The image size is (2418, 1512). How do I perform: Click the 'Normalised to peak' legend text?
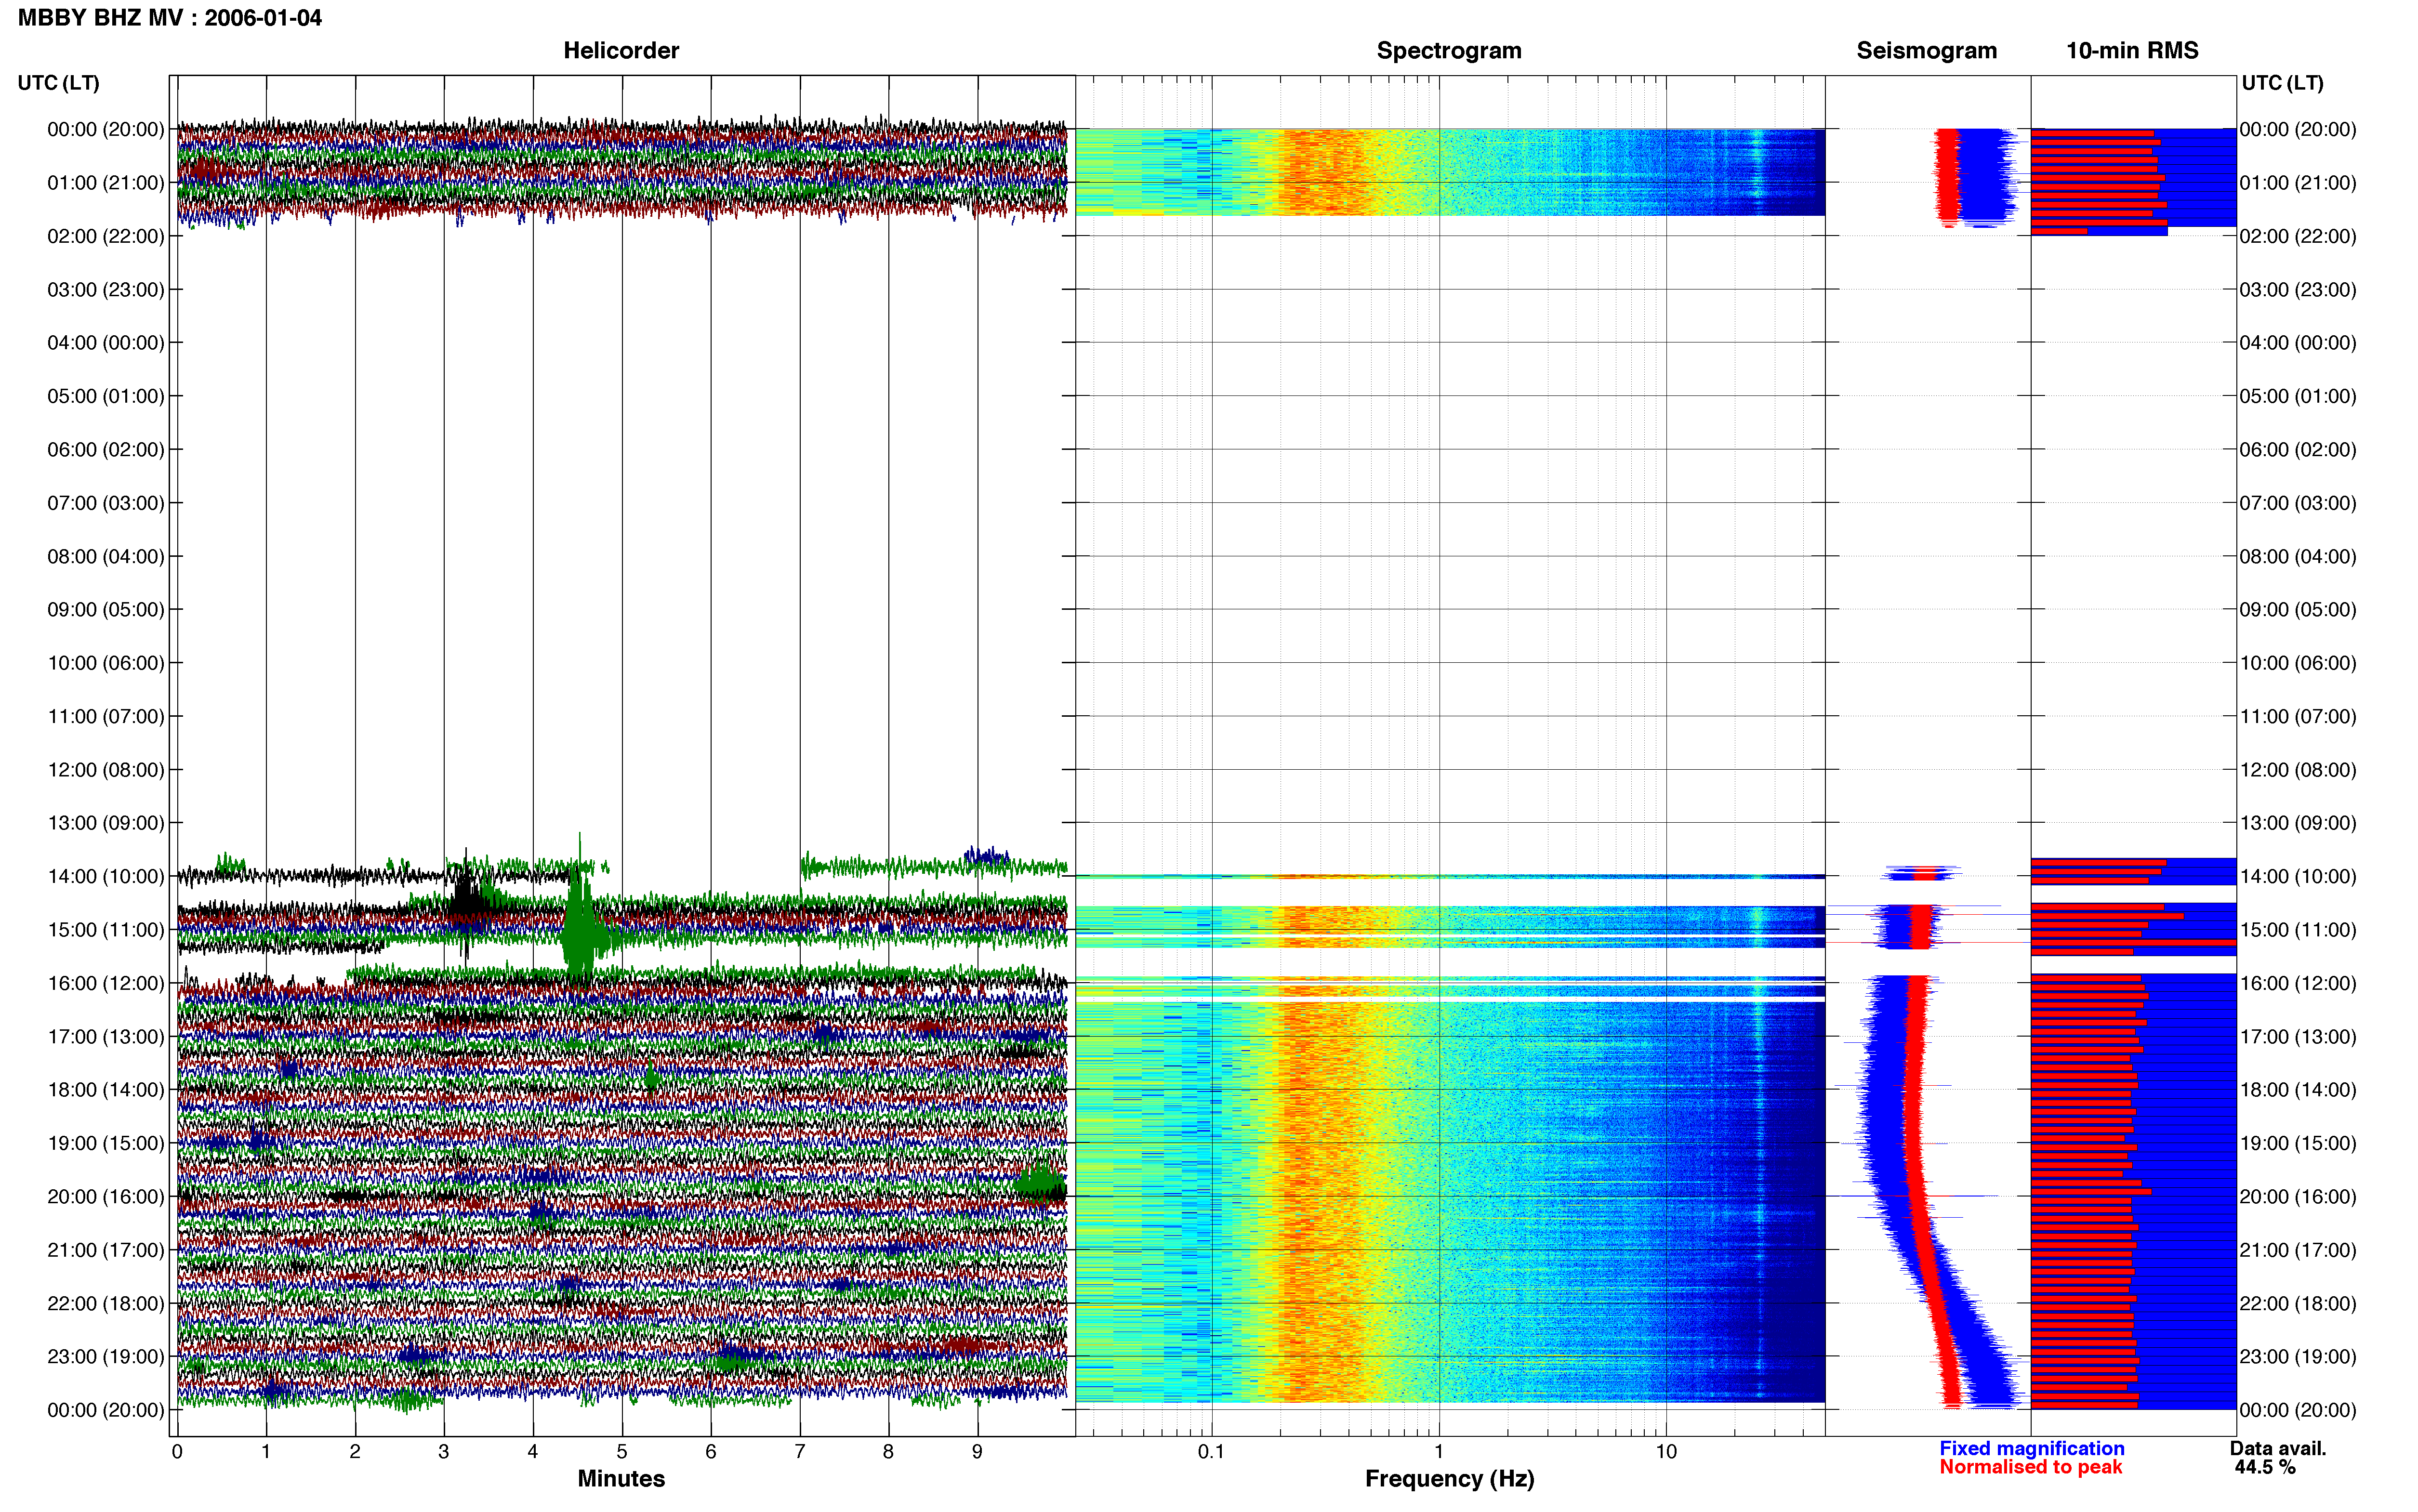[x=2030, y=1467]
